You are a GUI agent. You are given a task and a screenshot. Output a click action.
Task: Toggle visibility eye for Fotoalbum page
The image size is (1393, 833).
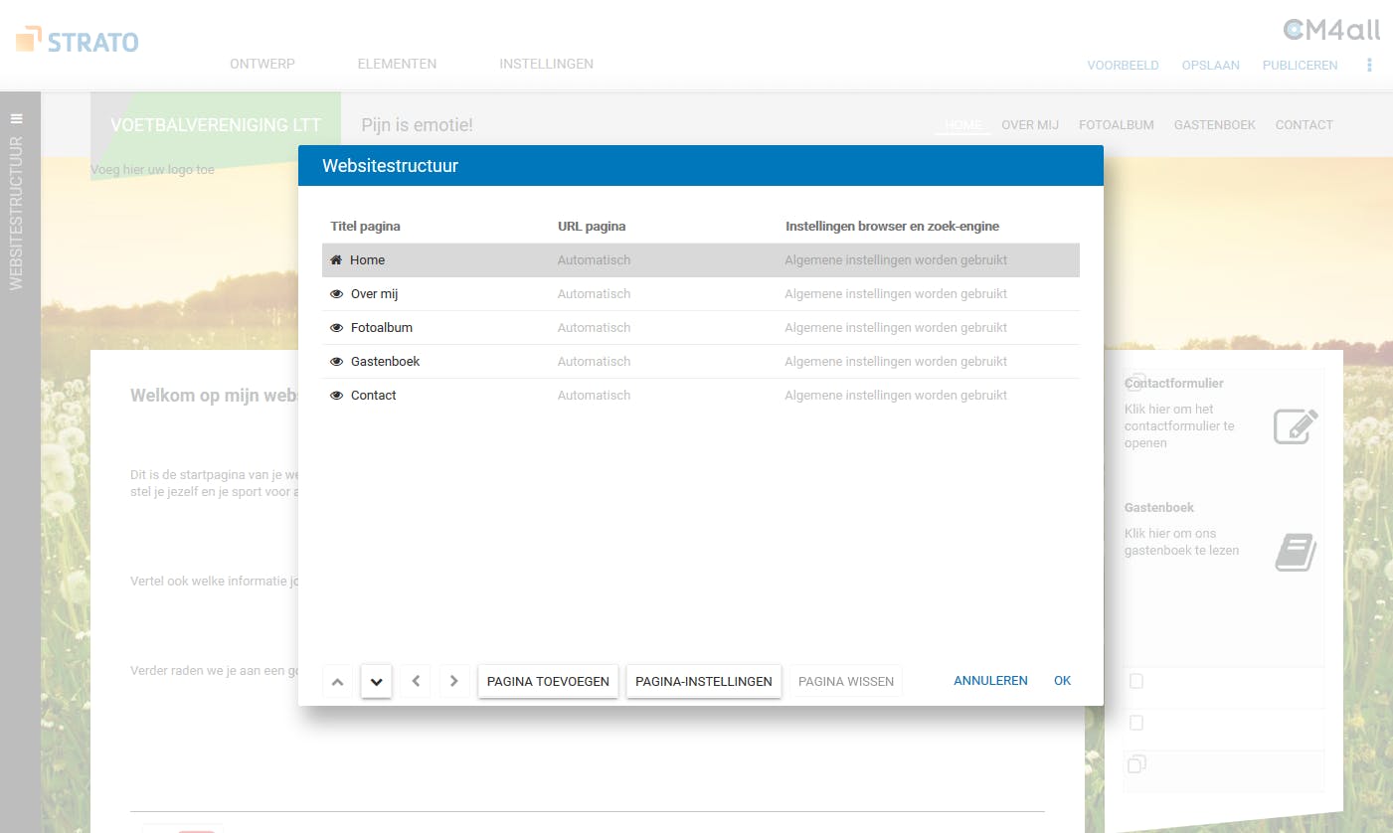[336, 328]
